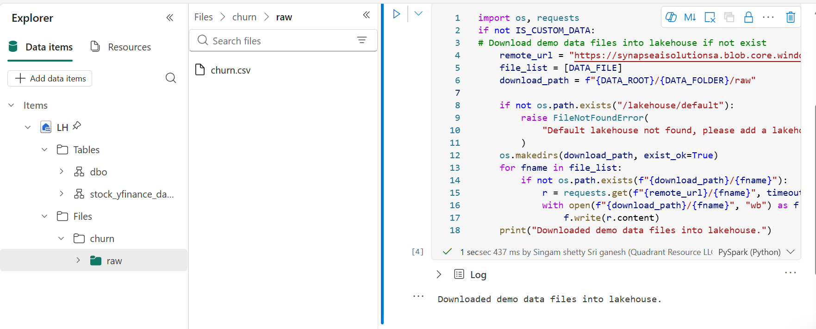Click the lakehouse icon beside LH
The width and height of the screenshot is (816, 329).
tap(46, 127)
